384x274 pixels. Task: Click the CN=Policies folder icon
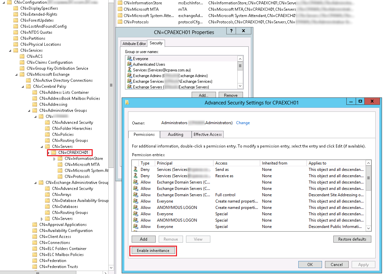pyautogui.click(x=48, y=134)
